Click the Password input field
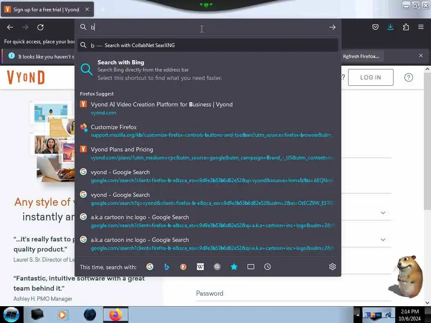The width and height of the screenshot is (431, 323). coord(293,293)
